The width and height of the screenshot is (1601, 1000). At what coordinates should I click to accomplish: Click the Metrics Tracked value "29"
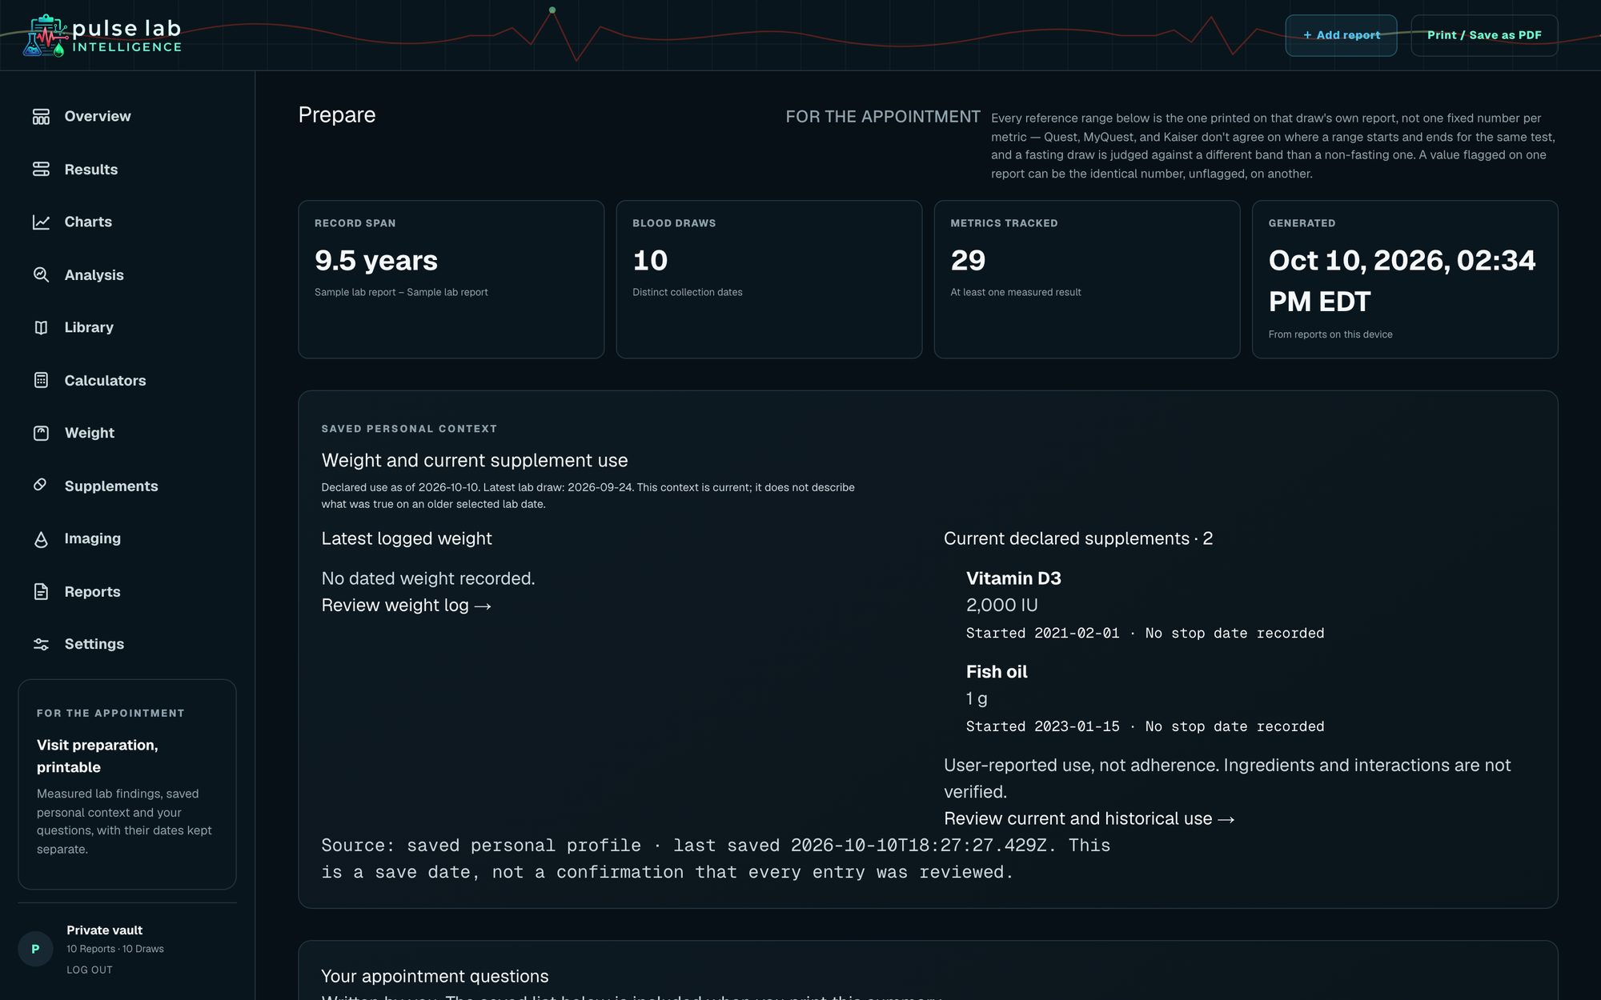point(968,261)
